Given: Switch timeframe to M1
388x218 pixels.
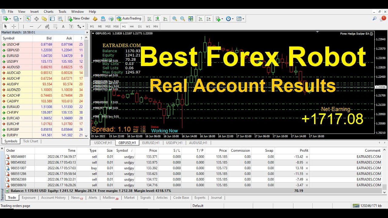Looking at the screenshot, I should click(x=92, y=26).
